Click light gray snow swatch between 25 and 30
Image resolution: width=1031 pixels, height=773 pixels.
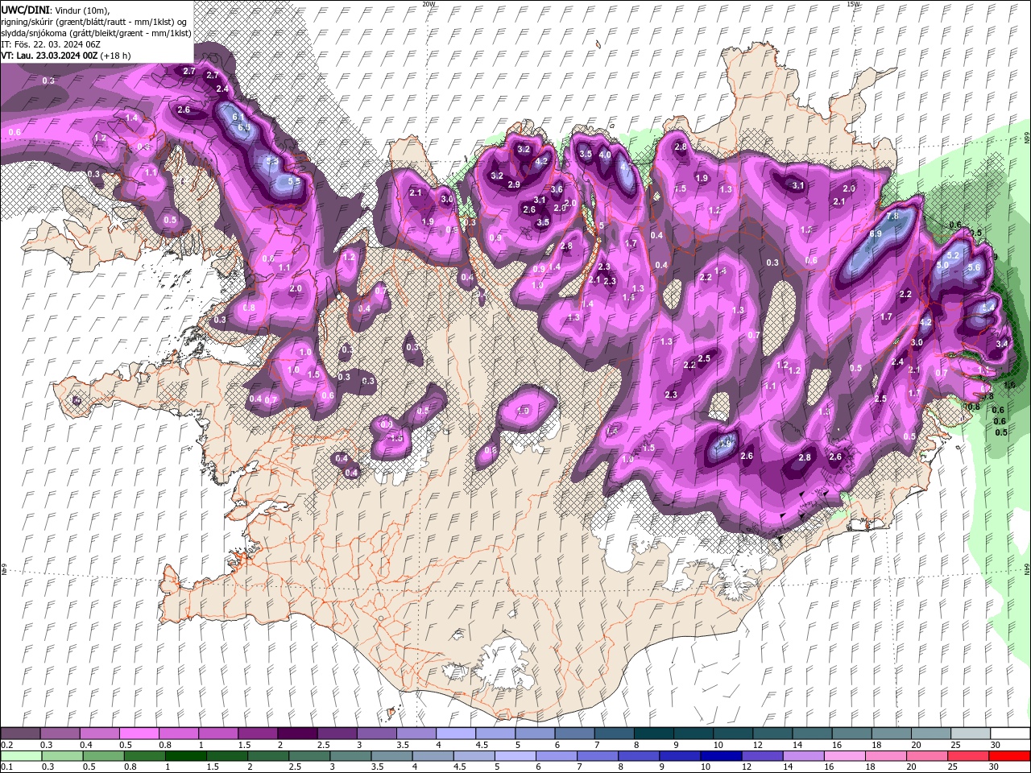pos(970,734)
